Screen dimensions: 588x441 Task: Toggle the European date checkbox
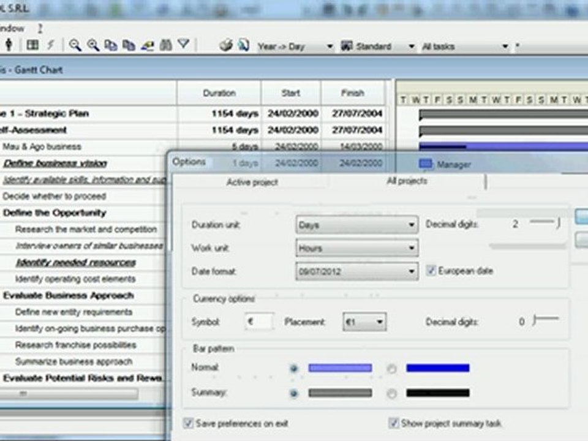click(x=431, y=270)
